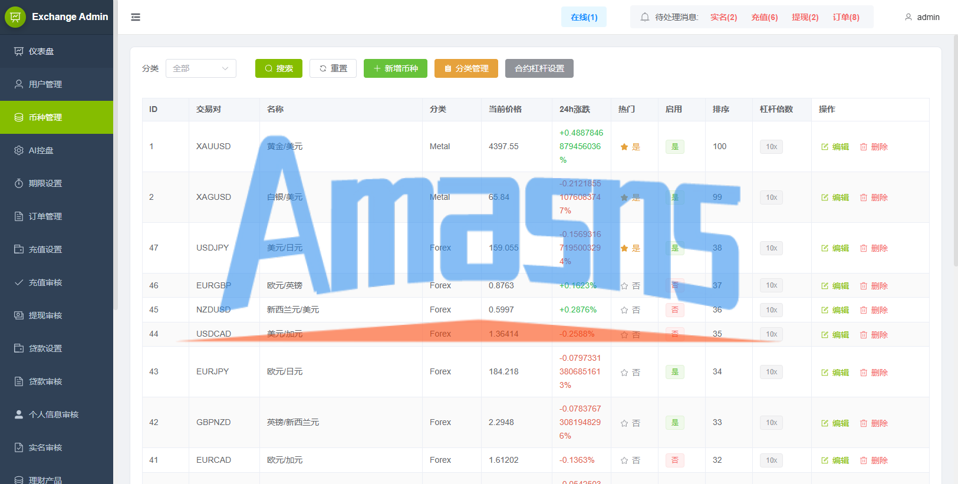This screenshot has height=484, width=958.
Task: Go to 实名审核 in sidebar
Action: 57,447
